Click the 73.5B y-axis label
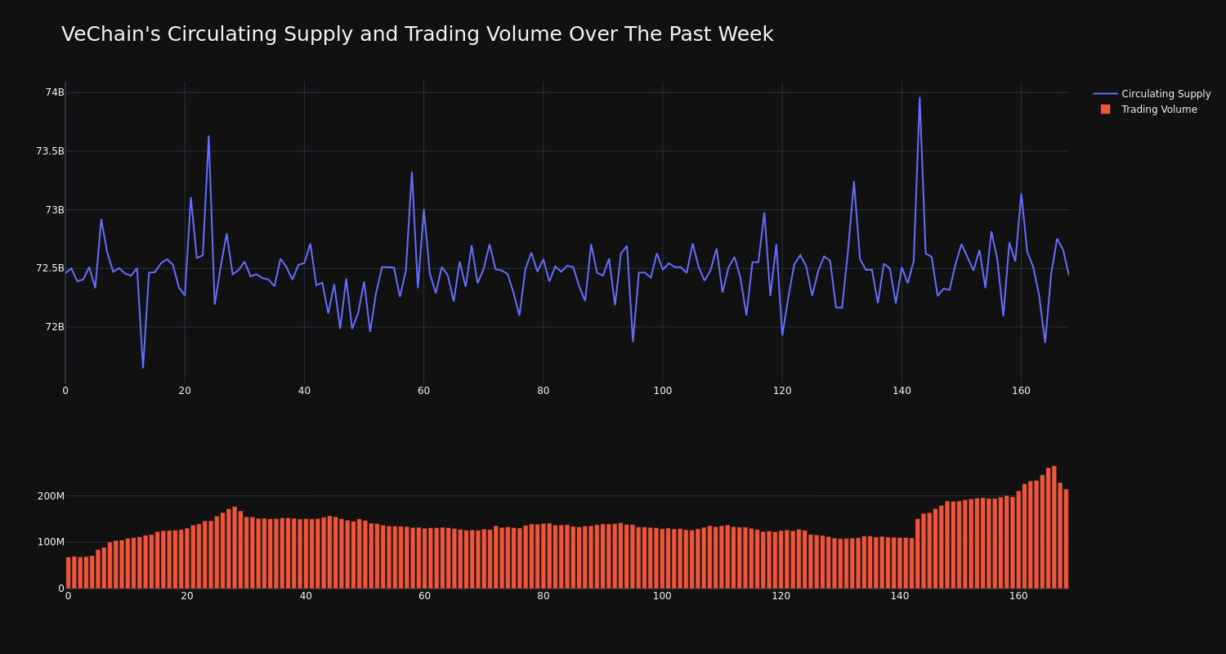 click(50, 151)
